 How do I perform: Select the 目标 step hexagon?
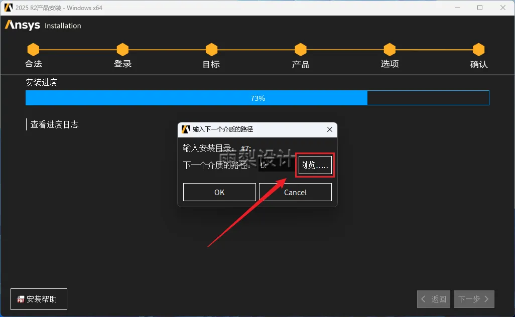point(211,50)
